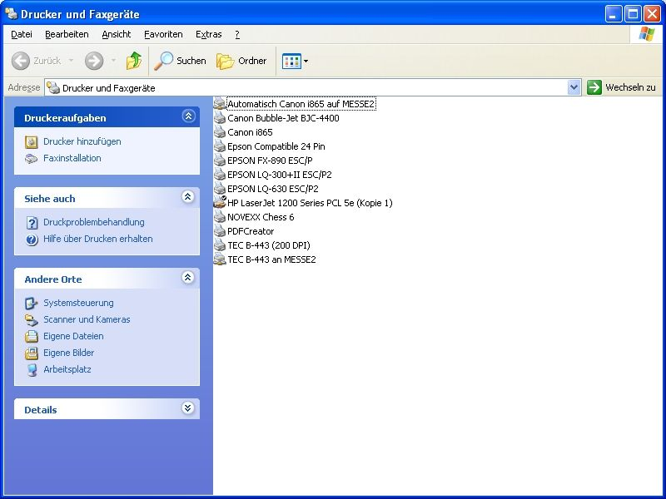Maximize the Drucker und Faxgeräte window

(x=633, y=14)
